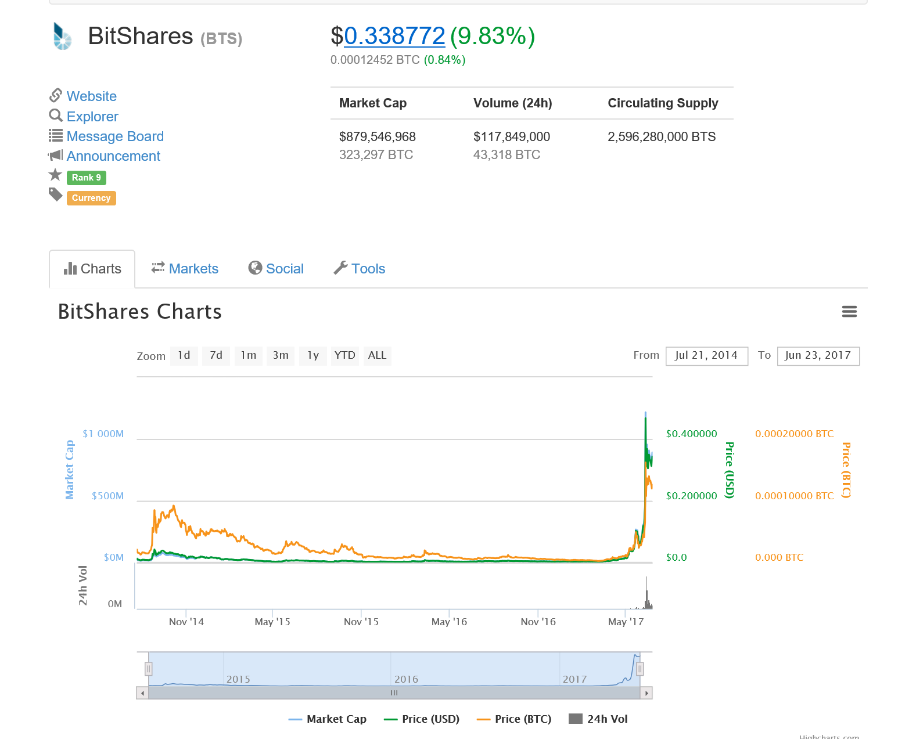Click the Market Cap column header
916x739 pixels.
[373, 103]
